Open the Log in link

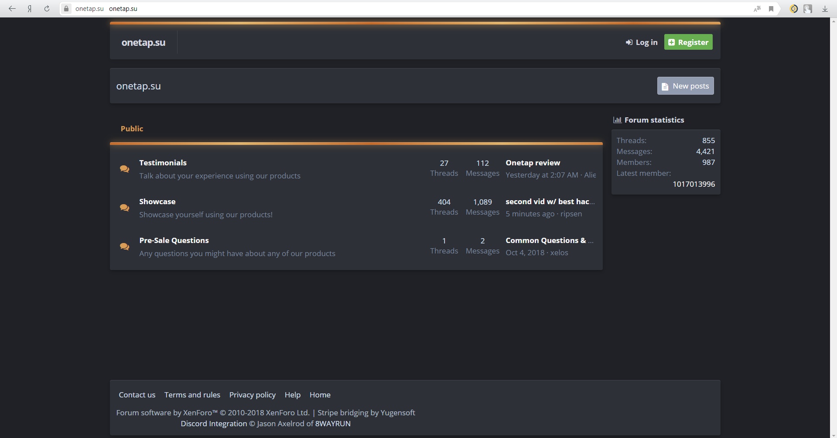coord(642,42)
